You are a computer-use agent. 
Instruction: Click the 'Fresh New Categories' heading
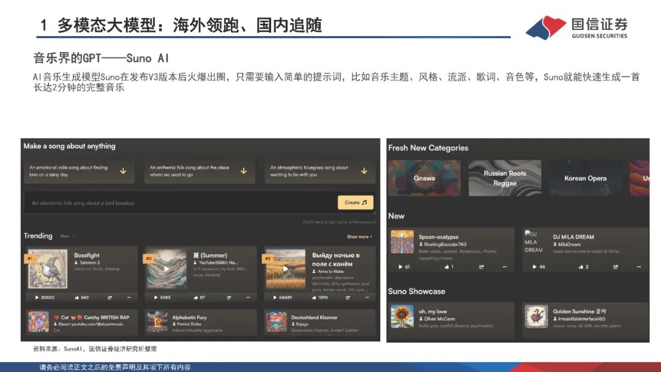428,148
